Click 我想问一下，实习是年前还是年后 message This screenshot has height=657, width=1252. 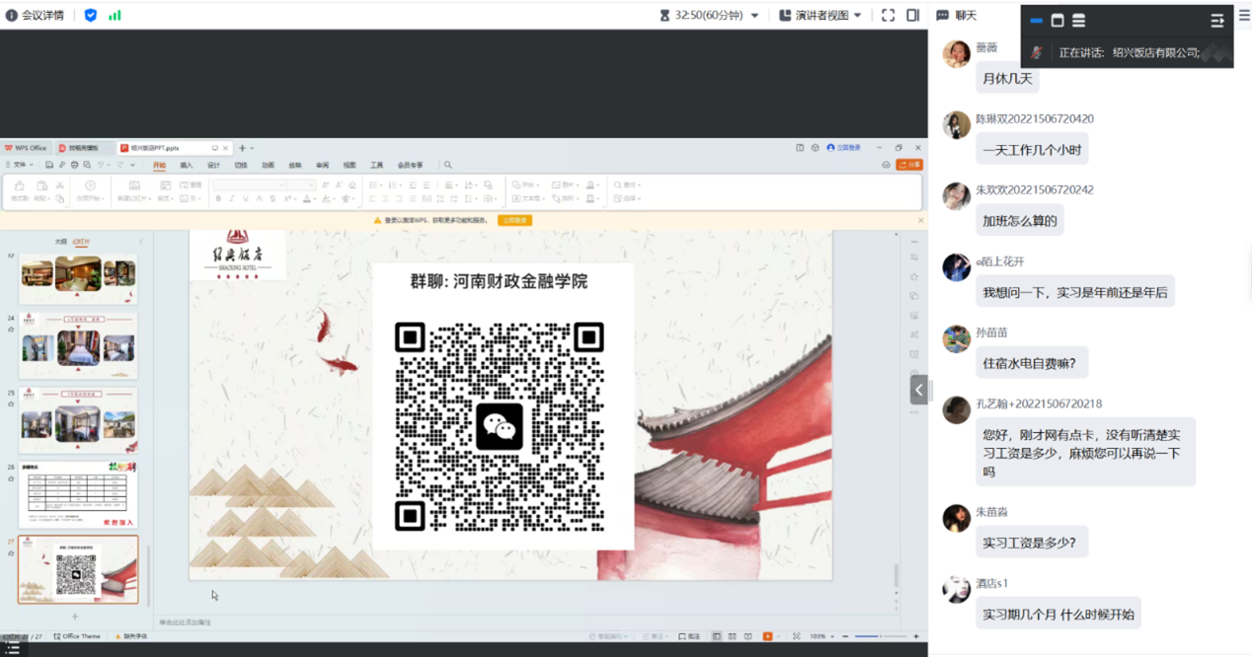pos(1074,292)
